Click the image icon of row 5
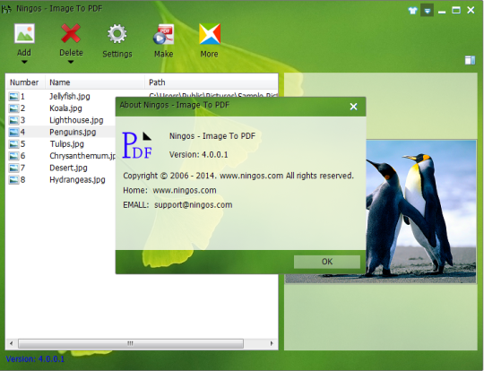This screenshot has width=484, height=371. click(x=13, y=144)
